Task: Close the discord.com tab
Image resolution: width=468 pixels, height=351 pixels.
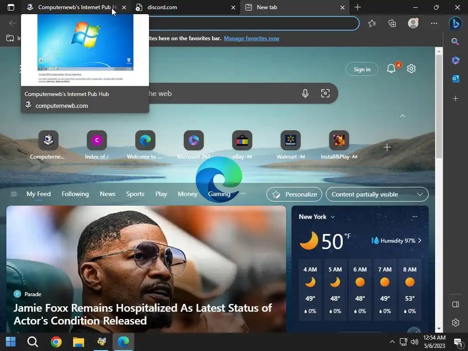Action: 233,7
